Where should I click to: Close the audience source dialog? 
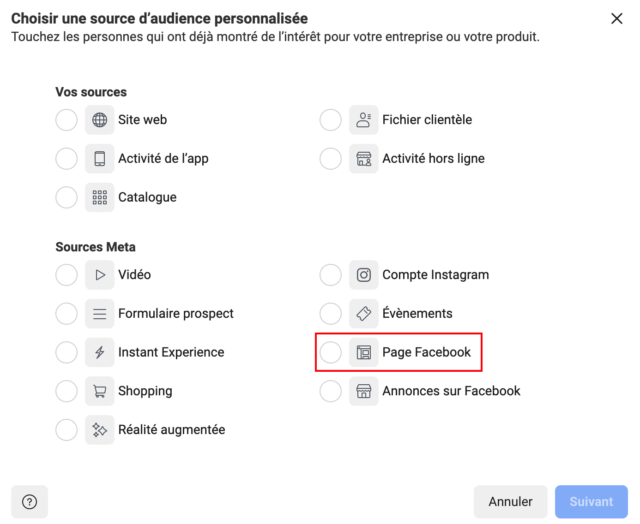tap(617, 18)
